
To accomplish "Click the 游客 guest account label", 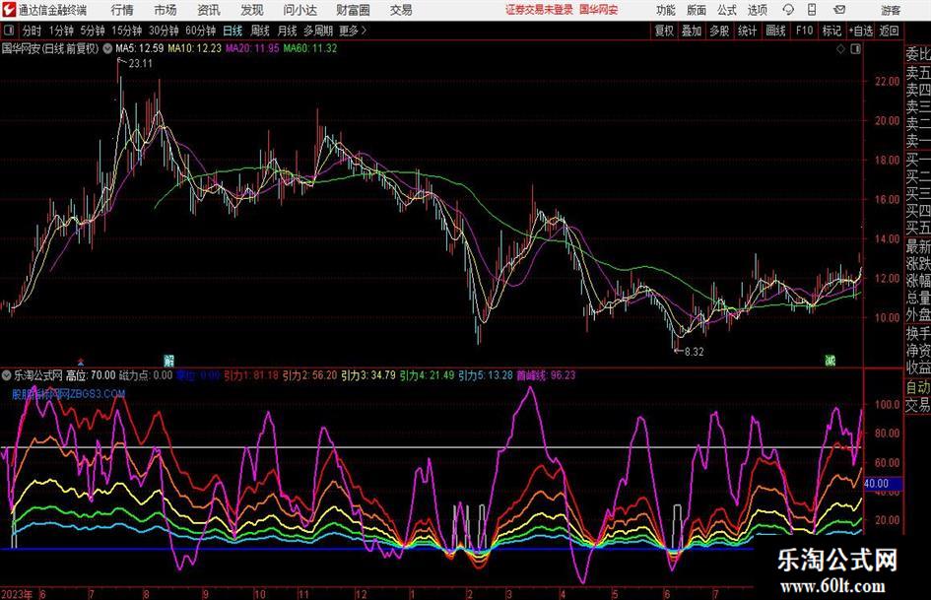I will tap(891, 10).
